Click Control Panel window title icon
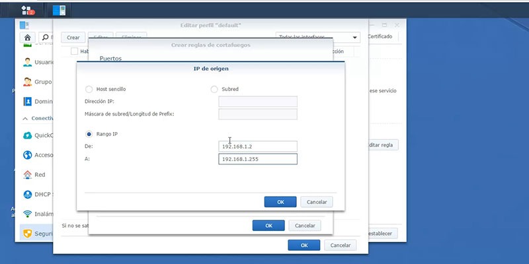The image size is (529, 264). [24, 25]
